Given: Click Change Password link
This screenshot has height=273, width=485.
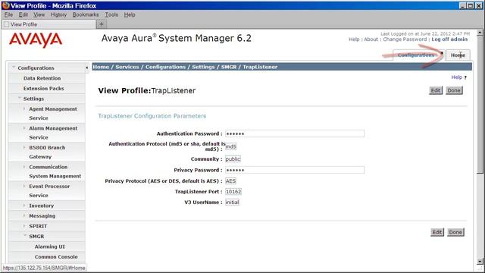Looking at the screenshot, I should [x=405, y=39].
